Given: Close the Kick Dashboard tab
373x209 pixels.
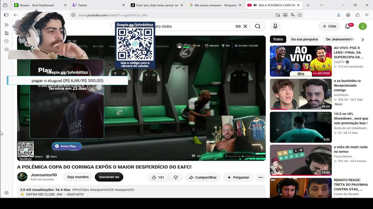Looking at the screenshot, I should click(x=65, y=5).
